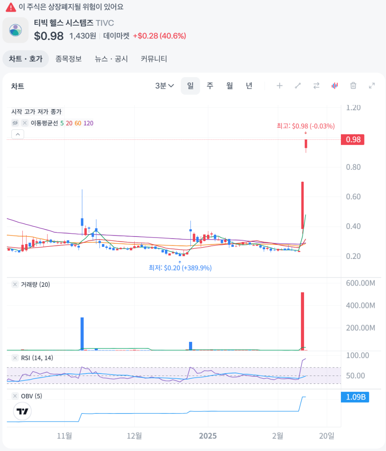Click the 시작 고가 저가 종가 legend

[x=36, y=111]
